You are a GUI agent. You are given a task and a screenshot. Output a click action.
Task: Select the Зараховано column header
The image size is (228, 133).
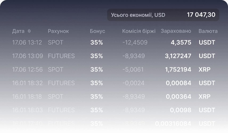pyautogui.click(x=176, y=31)
